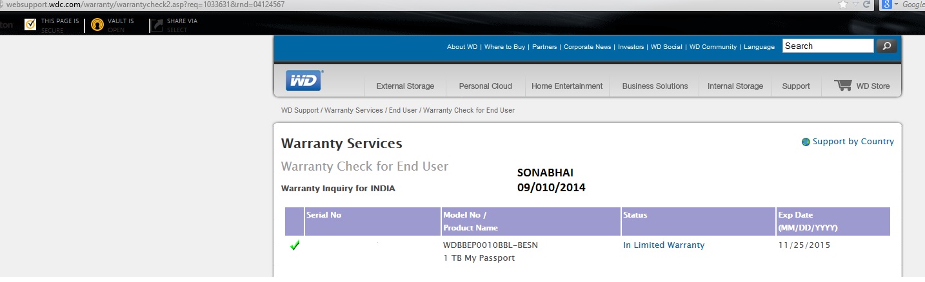Screen dimensions: 925x282
Task: Click the globe icon beside Support by Country
Action: click(806, 142)
